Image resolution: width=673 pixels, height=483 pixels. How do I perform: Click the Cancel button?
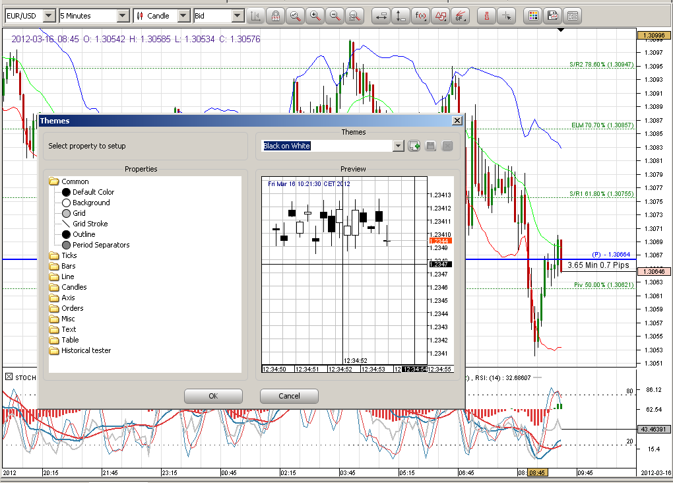pos(289,396)
